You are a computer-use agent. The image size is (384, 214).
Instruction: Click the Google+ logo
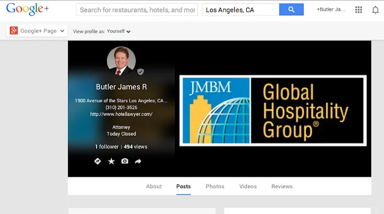(x=27, y=9)
